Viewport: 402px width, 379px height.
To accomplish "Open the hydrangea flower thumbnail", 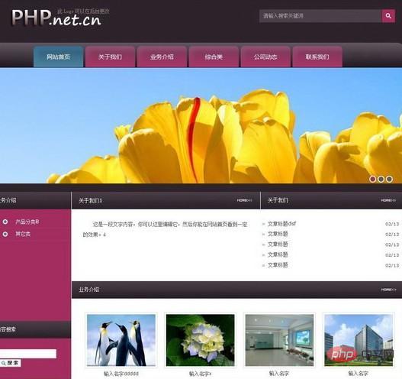I will 200,340.
